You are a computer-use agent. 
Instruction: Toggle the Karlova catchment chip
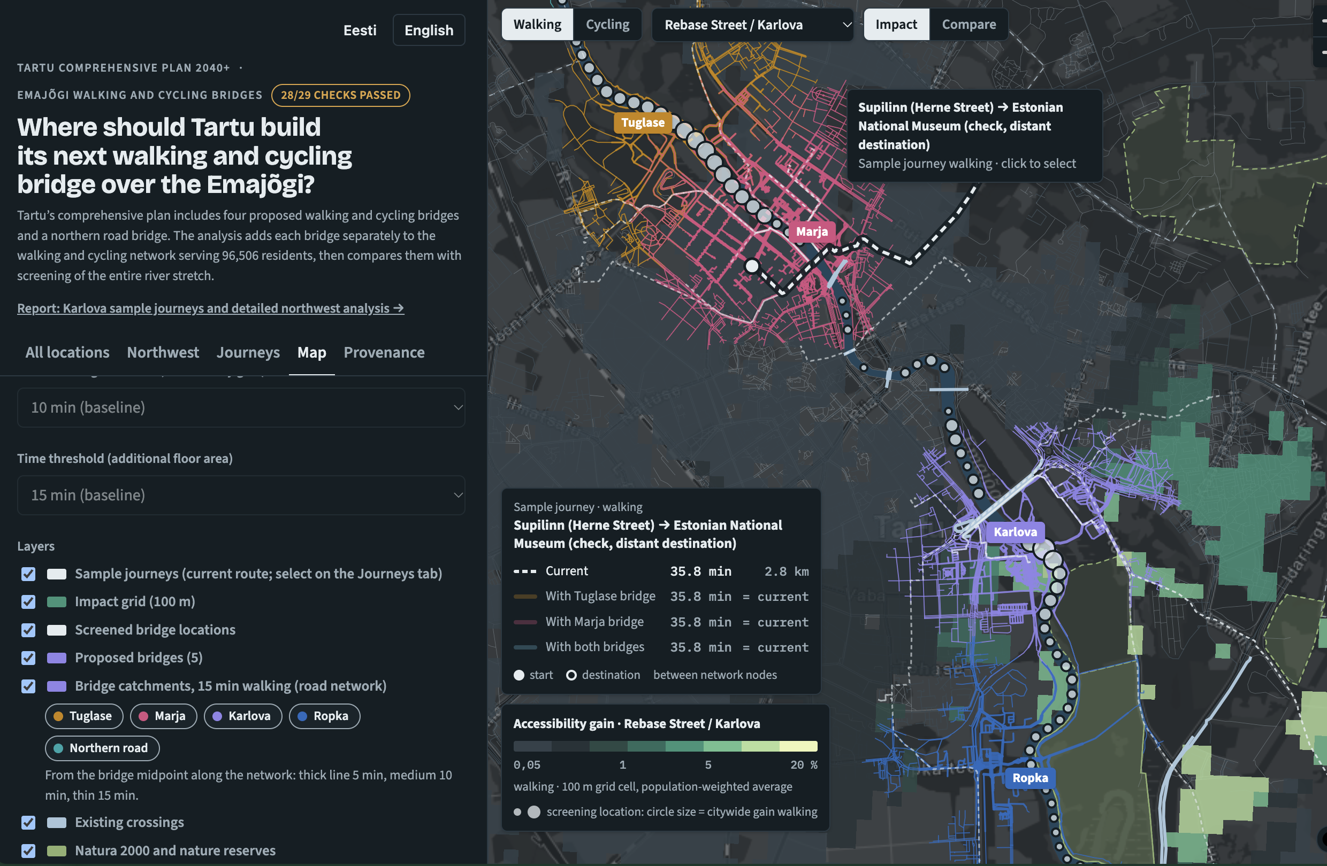242,716
